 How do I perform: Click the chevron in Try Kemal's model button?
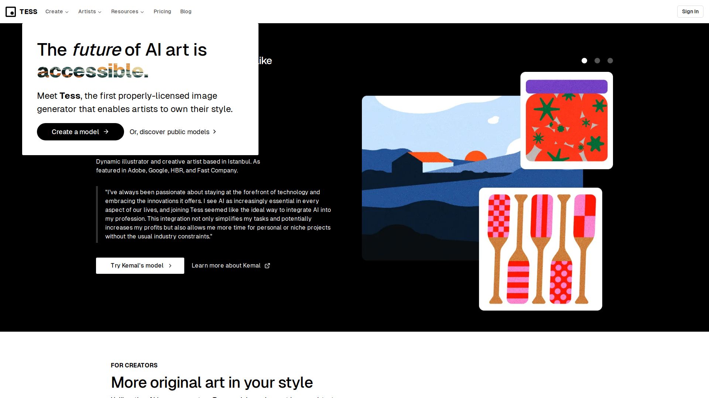tap(170, 266)
